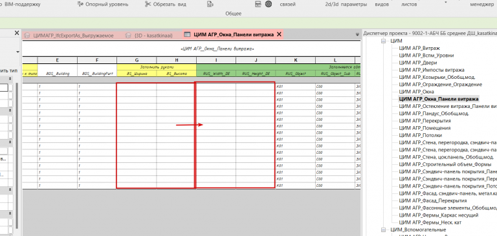The height and width of the screenshot is (236, 497).
Task: Click the BS_Ширина header cell
Action: click(137, 74)
